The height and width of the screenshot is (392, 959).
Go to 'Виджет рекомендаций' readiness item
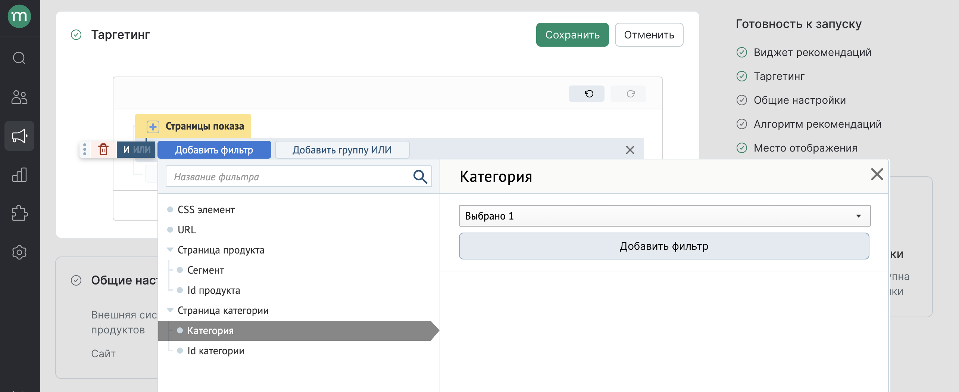tap(812, 52)
